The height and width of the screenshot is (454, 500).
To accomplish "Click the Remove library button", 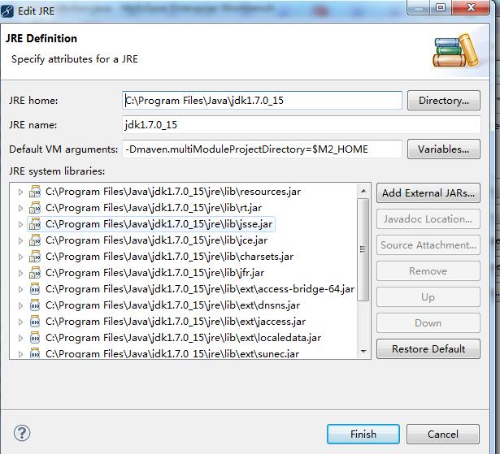I will (x=428, y=271).
